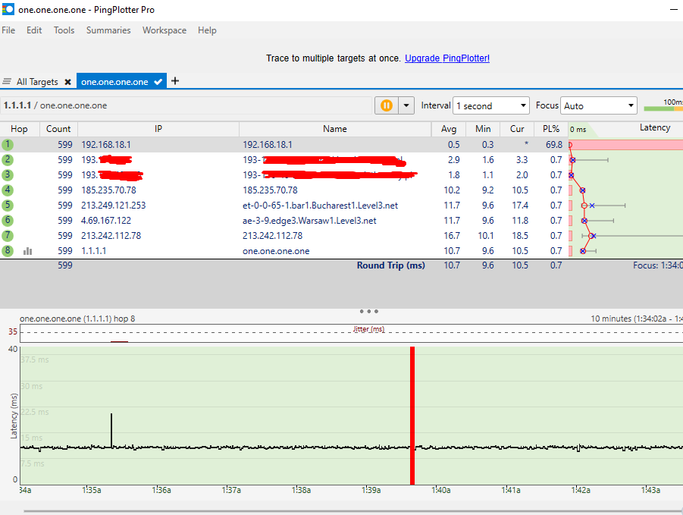This screenshot has height=515, width=683.
Task: Open the Summaries menu
Action: (x=108, y=30)
